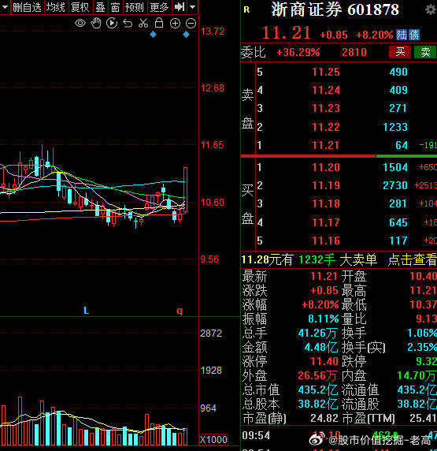Viewport: 437px width, 451px height.
Task: Select buy level 4 price 11.17
Action: coord(326,222)
